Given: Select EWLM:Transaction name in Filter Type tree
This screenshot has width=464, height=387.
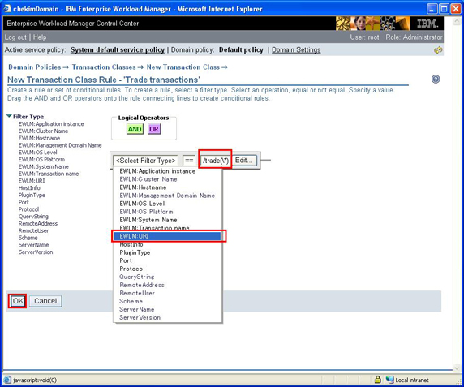Looking at the screenshot, I should pos(49,174).
